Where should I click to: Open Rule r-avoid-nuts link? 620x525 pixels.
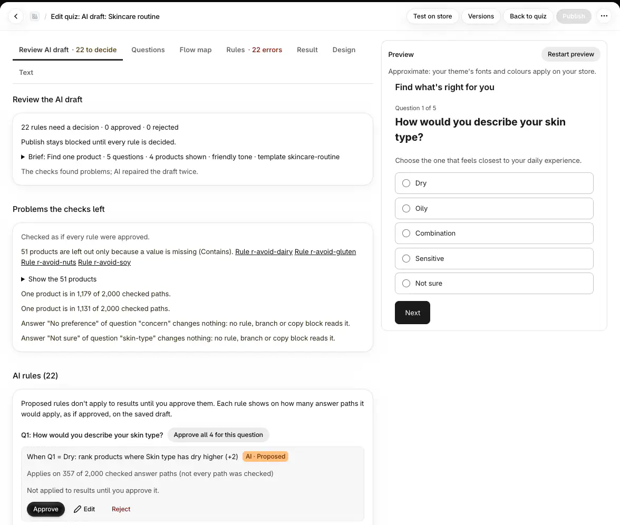pos(49,262)
